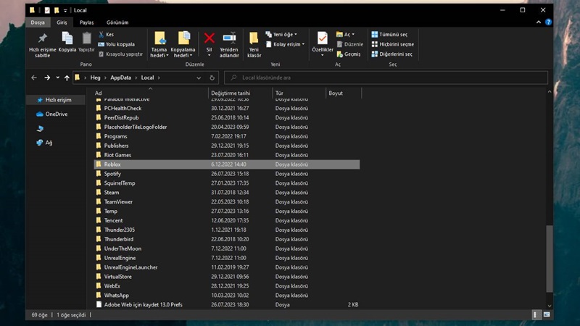This screenshot has width=580, height=326.
Task: Expand the address bar history dropdown
Action: point(199,78)
